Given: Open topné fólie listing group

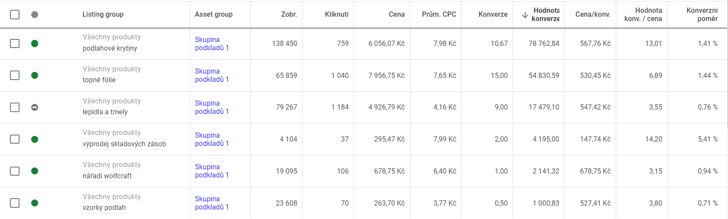Looking at the screenshot, I should pyautogui.click(x=99, y=80).
